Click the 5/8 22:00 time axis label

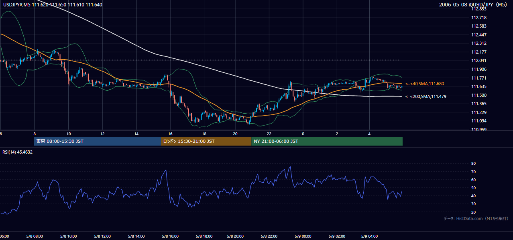[269, 236]
